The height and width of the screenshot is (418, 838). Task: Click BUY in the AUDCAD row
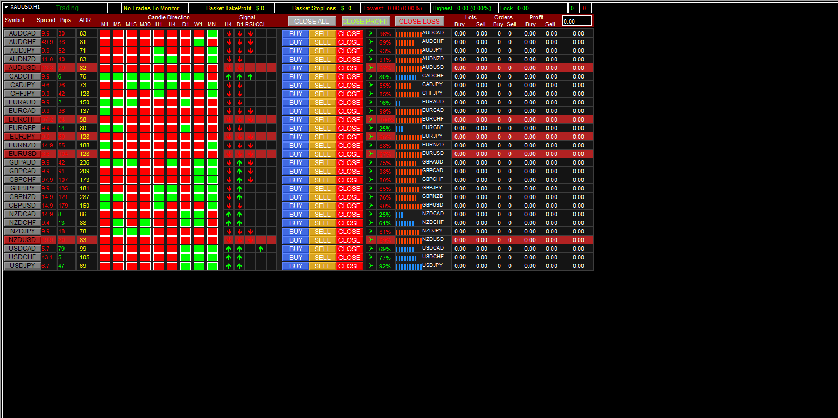[x=296, y=33]
